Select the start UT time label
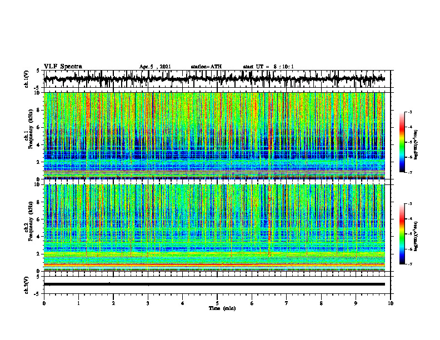This screenshot has width=440, height=340. [268, 67]
